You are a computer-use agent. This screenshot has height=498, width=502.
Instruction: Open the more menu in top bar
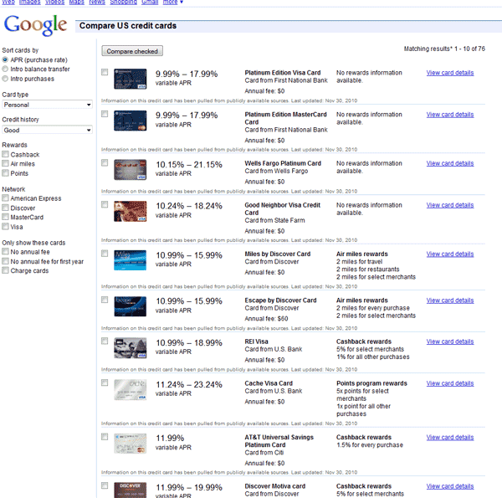point(173,2)
